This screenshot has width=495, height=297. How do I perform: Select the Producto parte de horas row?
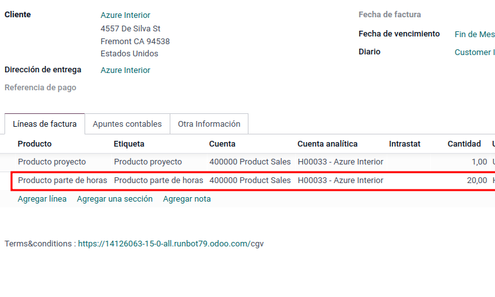253,181
